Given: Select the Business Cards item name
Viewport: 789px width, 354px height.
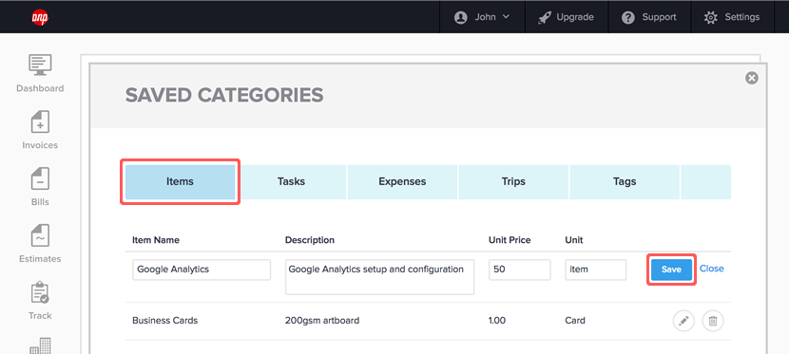Looking at the screenshot, I should click(165, 321).
